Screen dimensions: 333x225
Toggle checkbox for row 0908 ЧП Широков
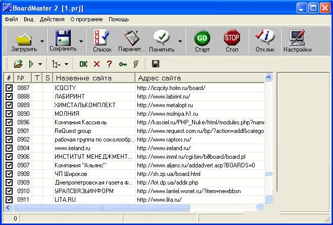click(9, 174)
